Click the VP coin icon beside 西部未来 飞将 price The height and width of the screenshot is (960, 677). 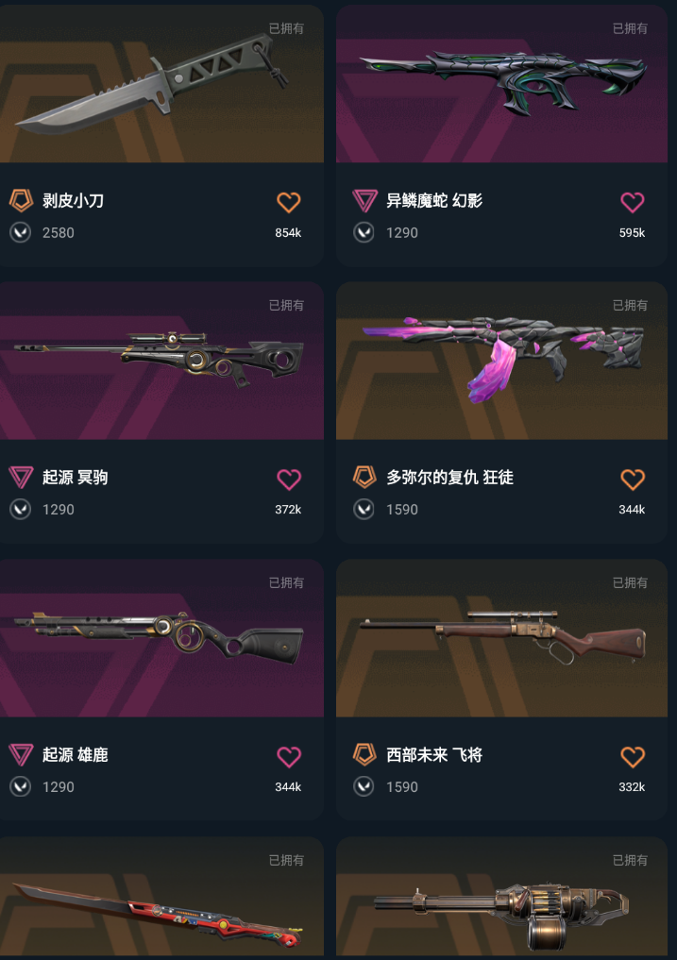[x=364, y=786]
